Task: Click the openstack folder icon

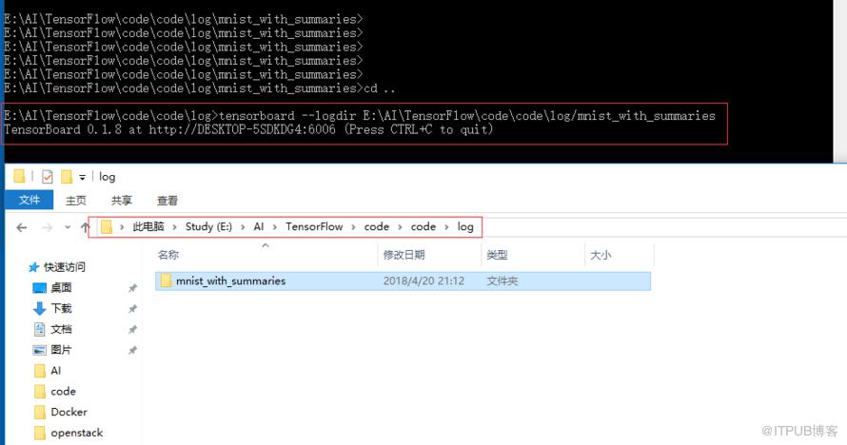Action: pos(39,433)
